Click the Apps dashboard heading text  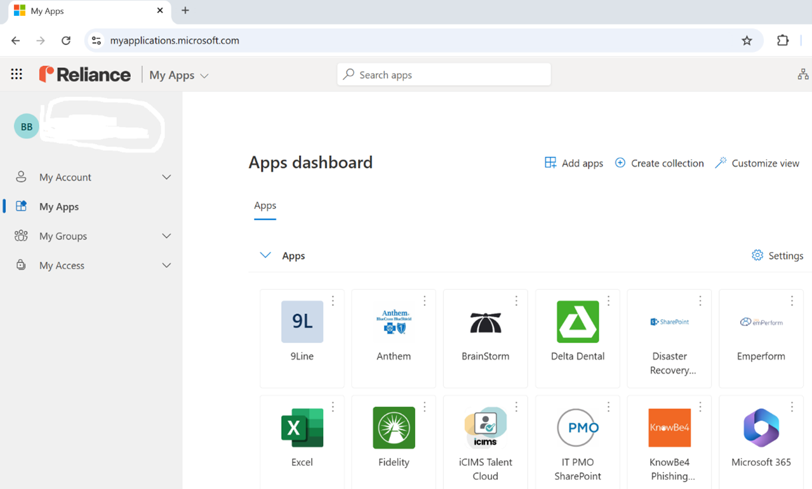(x=310, y=162)
